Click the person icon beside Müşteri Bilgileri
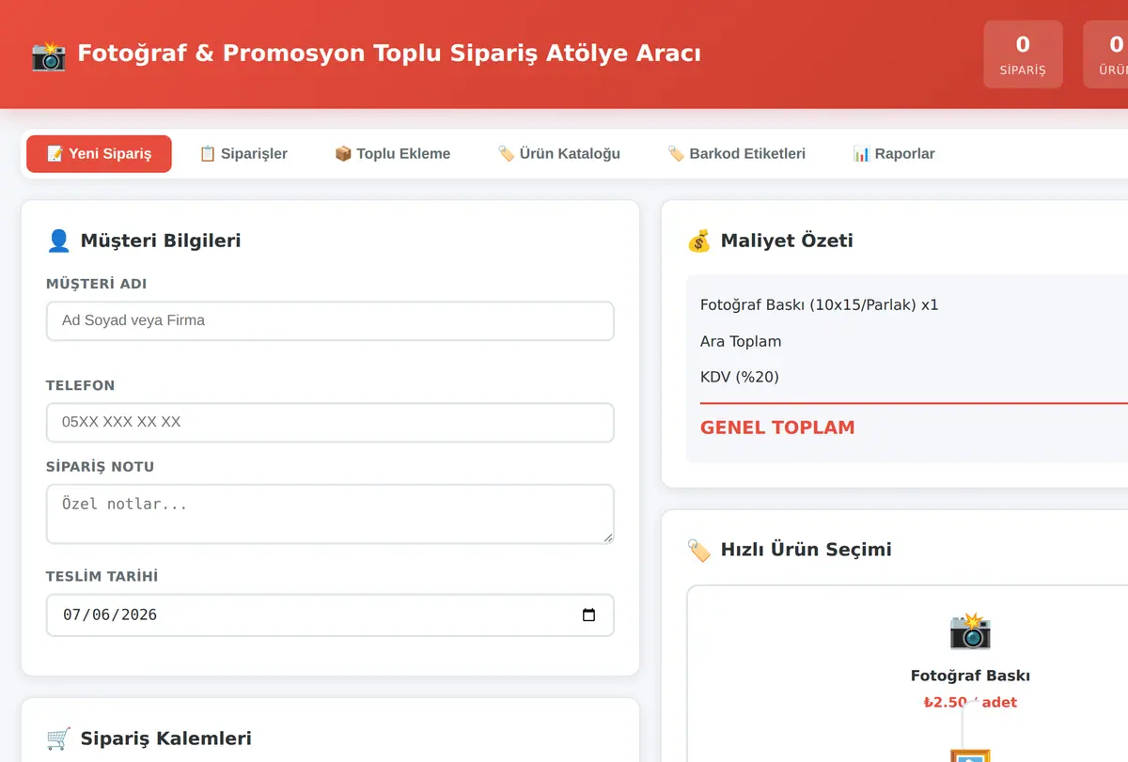Viewport: 1128px width, 762px height. [x=58, y=241]
